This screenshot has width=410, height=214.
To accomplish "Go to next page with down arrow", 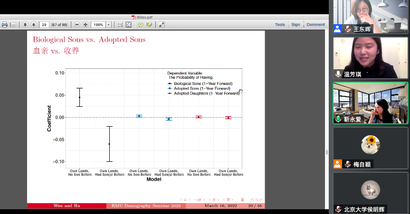I will (33, 25).
